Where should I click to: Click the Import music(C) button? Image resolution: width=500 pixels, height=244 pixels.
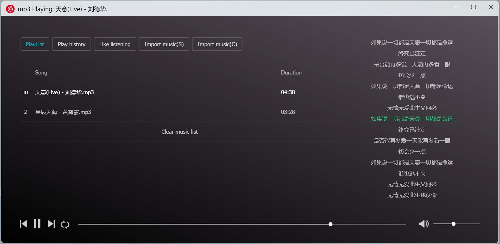(217, 44)
